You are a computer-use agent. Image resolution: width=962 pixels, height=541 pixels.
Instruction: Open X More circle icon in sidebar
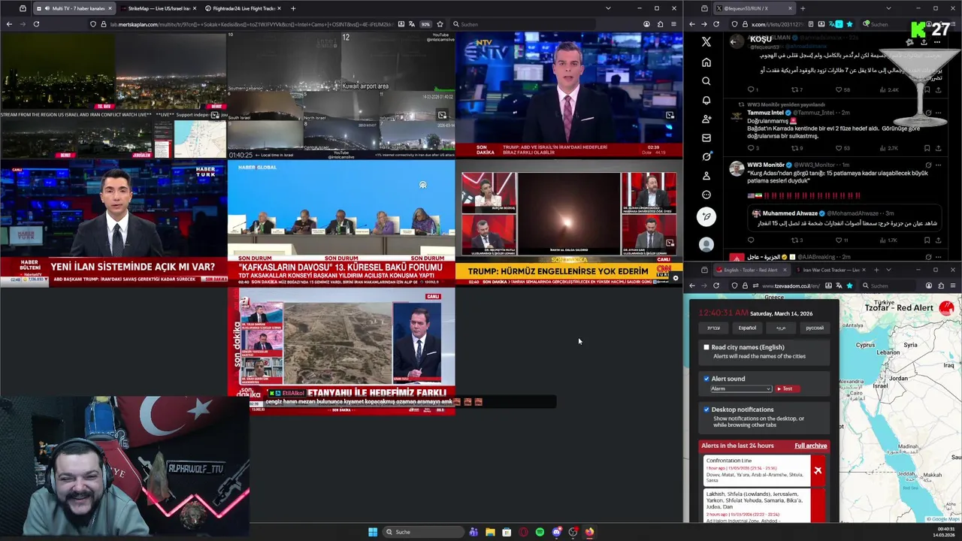tap(706, 195)
